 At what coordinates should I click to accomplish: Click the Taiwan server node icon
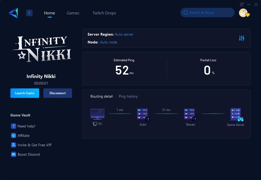[x=190, y=114]
